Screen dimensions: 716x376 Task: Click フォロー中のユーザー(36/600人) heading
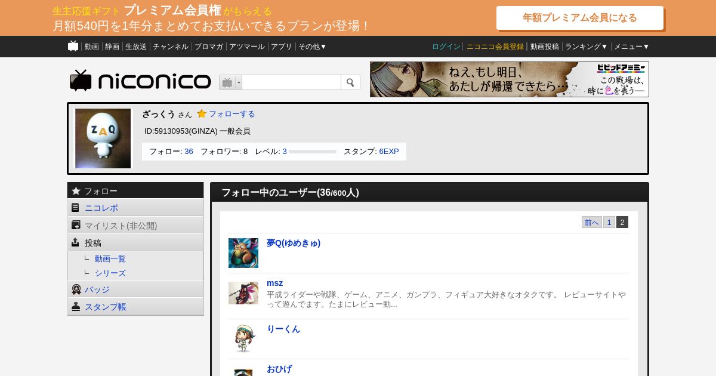(290, 192)
